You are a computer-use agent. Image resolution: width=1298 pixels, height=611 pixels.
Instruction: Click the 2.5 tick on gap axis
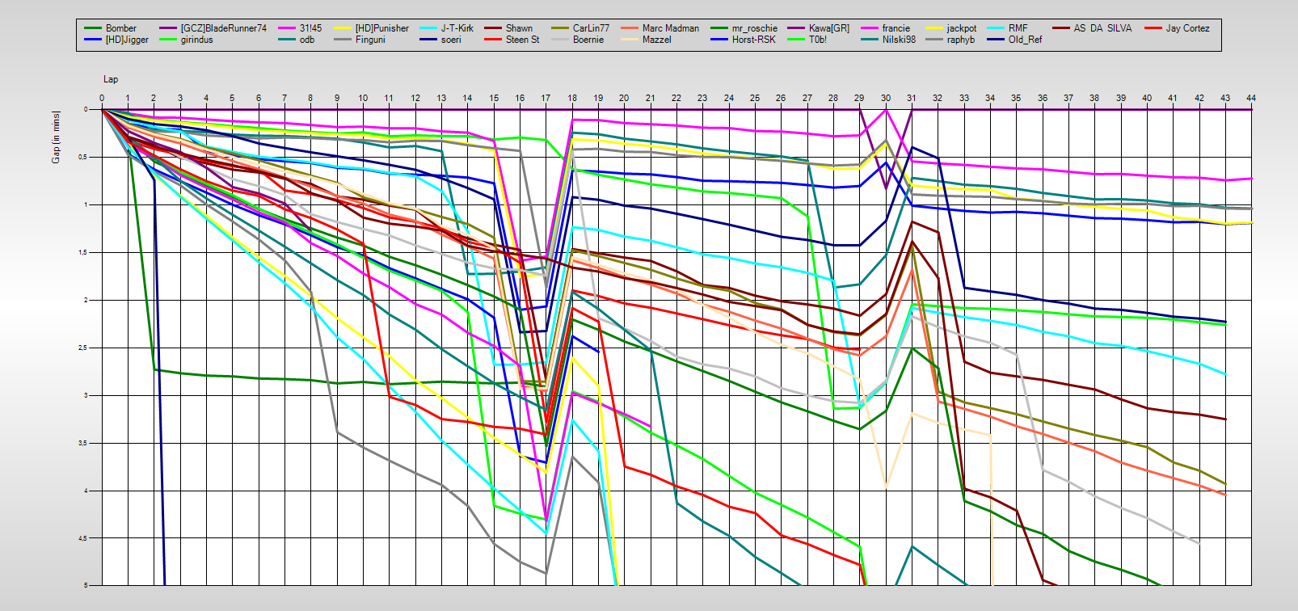(84, 348)
